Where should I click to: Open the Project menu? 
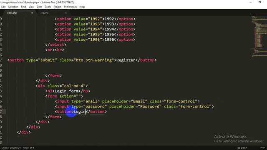coord(58,7)
